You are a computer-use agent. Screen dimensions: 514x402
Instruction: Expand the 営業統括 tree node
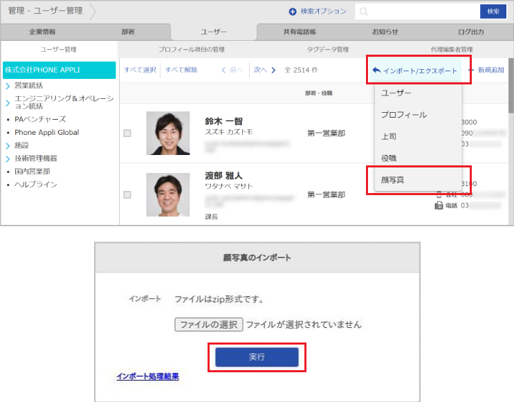[x=7, y=86]
